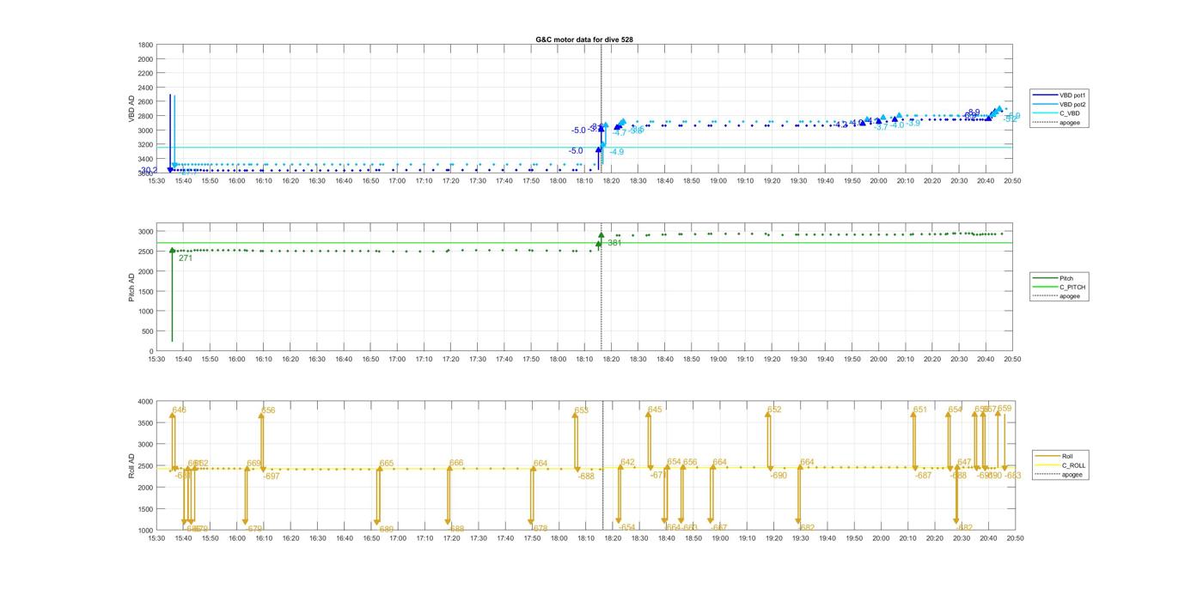
Task: Click the "652" roll annotation near 19:20
Action: 774,410
